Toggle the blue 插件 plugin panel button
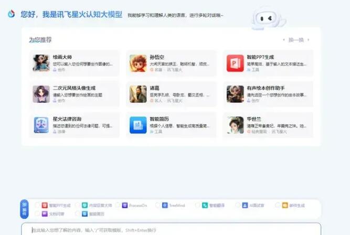This screenshot has width=350, height=235. pos(24,209)
